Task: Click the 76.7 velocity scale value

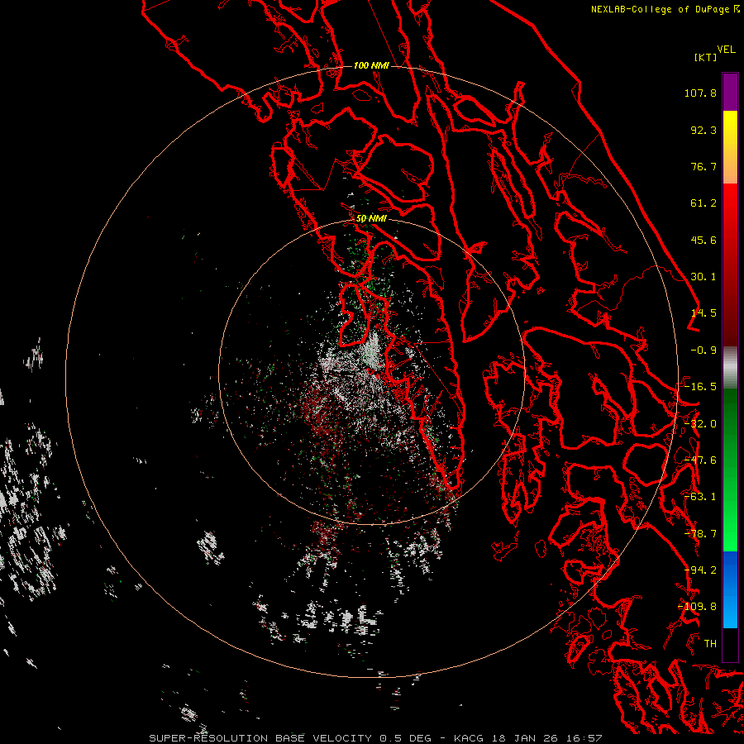Action: (x=703, y=166)
